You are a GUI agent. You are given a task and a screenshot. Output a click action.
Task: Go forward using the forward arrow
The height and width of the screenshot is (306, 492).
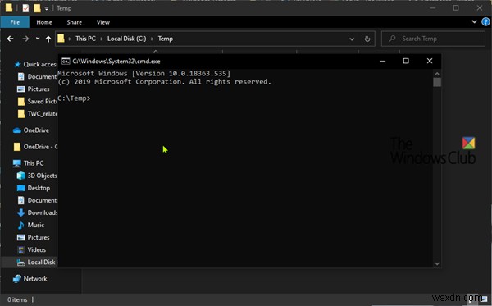pos(25,39)
